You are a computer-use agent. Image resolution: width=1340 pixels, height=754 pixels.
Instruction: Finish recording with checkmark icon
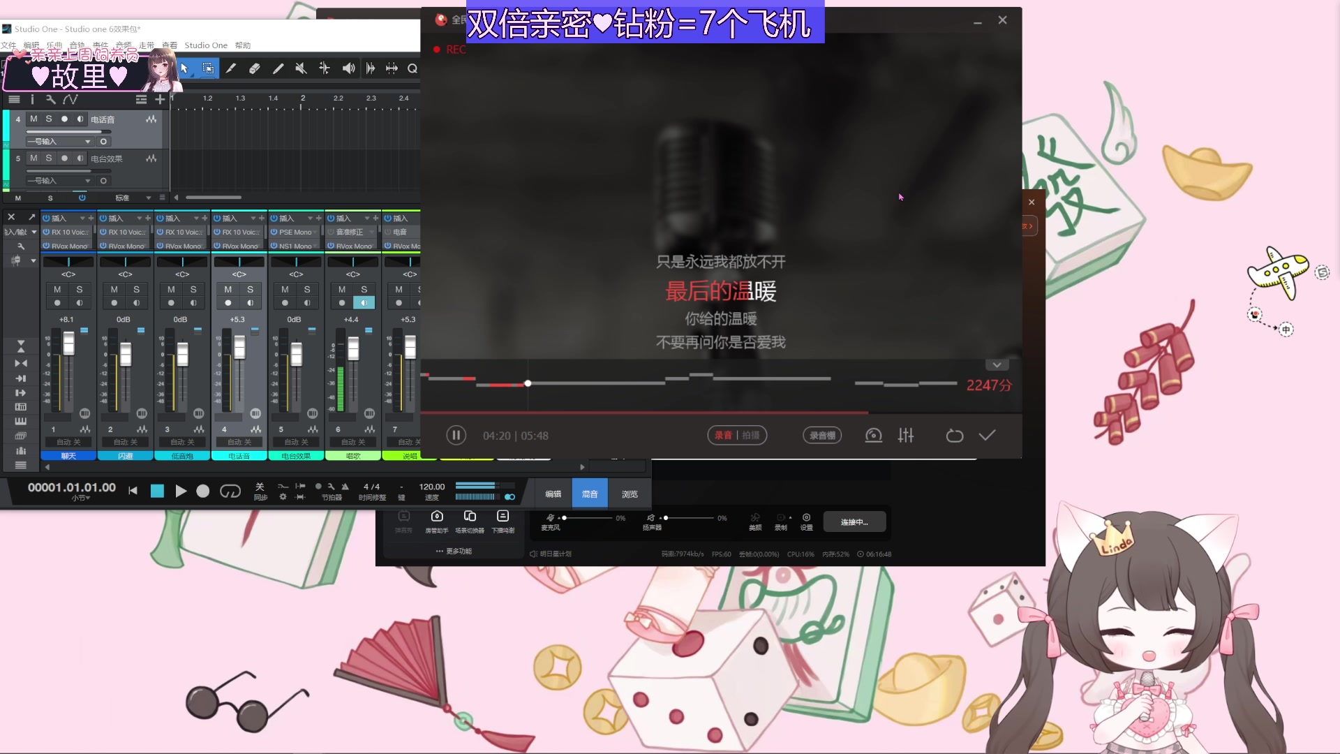click(987, 436)
